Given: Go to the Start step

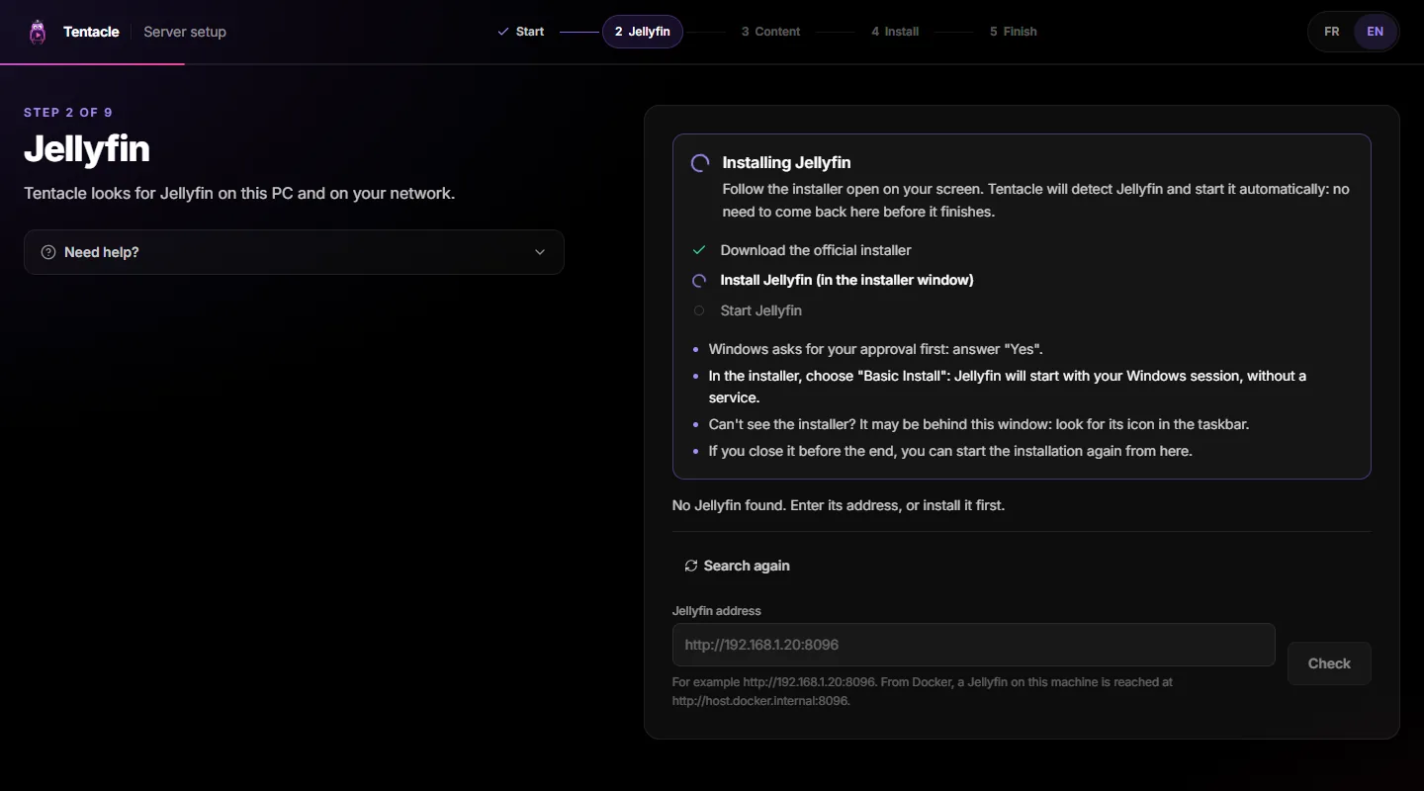Looking at the screenshot, I should [521, 32].
